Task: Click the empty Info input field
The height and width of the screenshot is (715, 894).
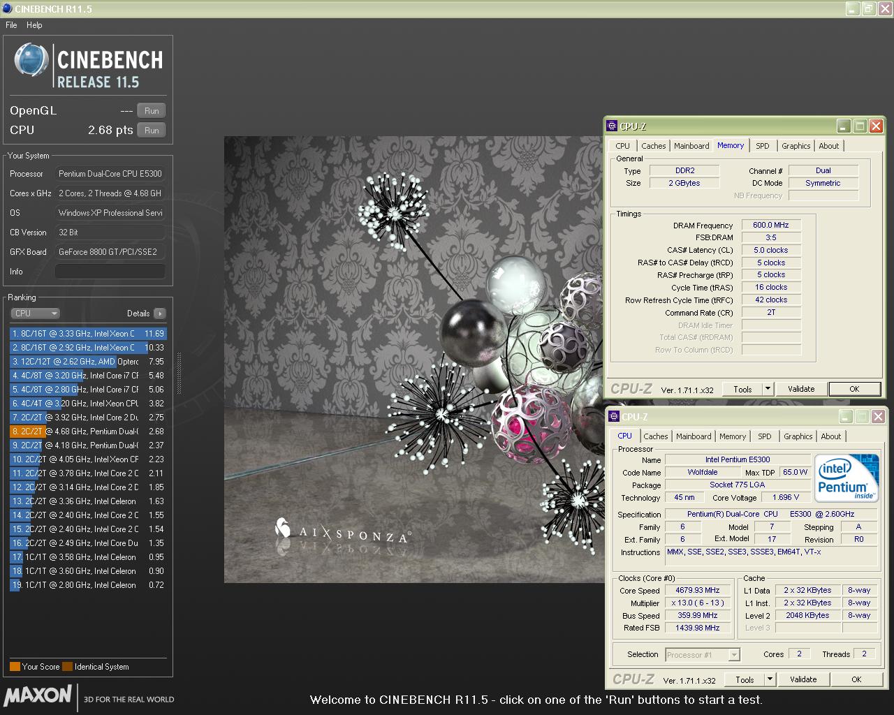Action: pos(110,272)
